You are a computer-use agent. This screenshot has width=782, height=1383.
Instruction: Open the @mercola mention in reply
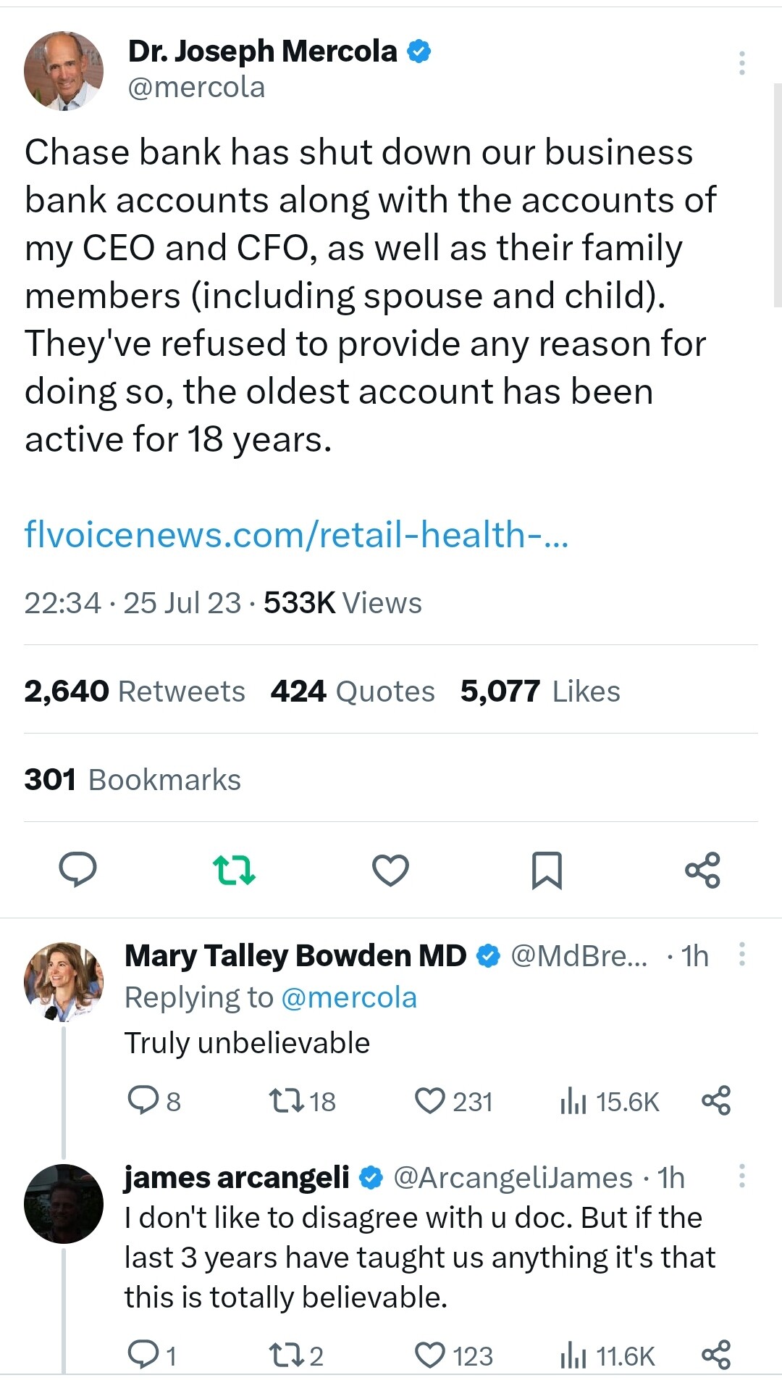pyautogui.click(x=348, y=997)
